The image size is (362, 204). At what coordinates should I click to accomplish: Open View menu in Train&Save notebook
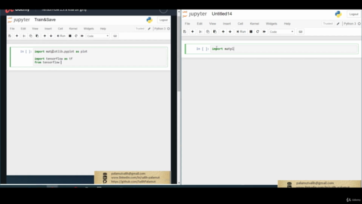click(35, 29)
